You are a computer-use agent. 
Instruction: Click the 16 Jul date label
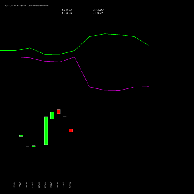(14, 185)
